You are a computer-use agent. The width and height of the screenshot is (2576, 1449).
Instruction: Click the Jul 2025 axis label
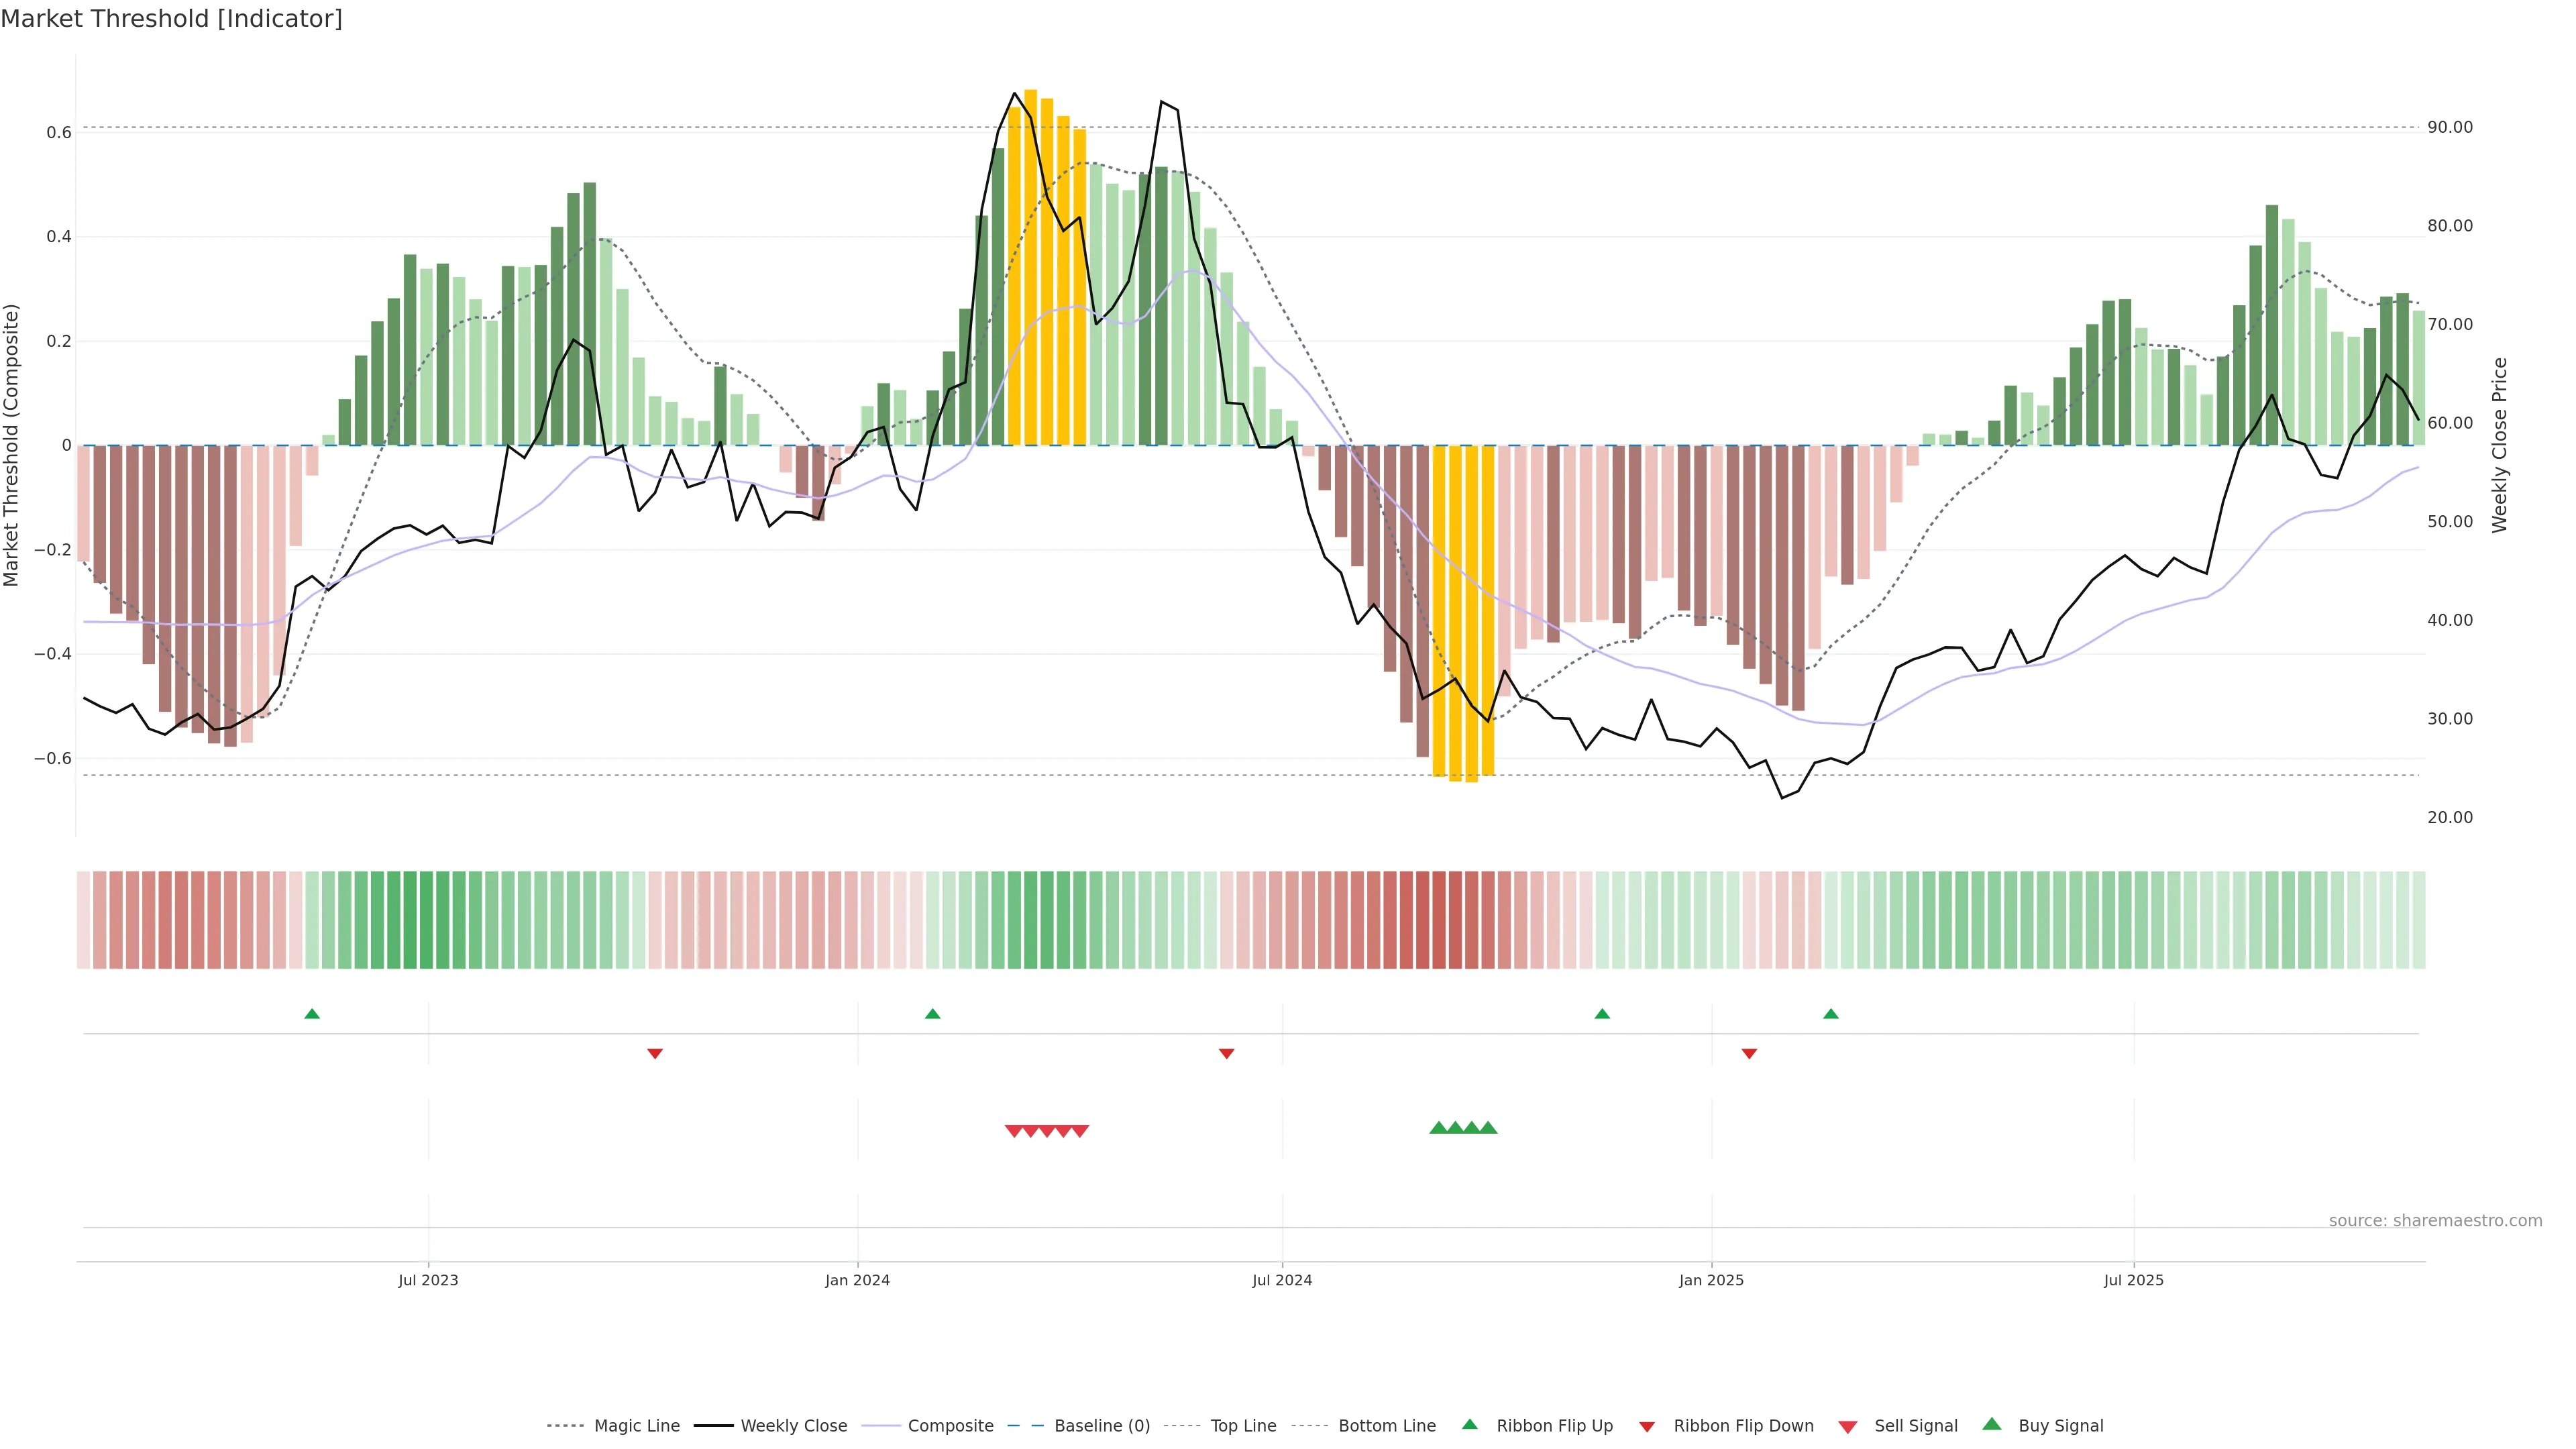tap(2133, 1280)
